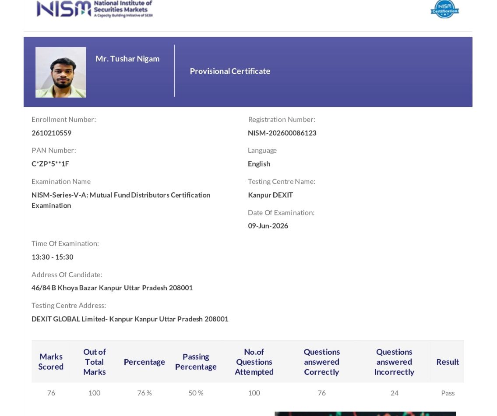Click the No.of Questions Attempted header
Screen dimensions: 497x416
(x=254, y=362)
